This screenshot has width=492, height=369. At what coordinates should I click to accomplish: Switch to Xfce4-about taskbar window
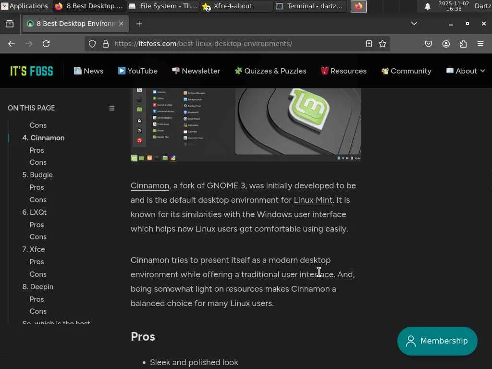tap(237, 6)
